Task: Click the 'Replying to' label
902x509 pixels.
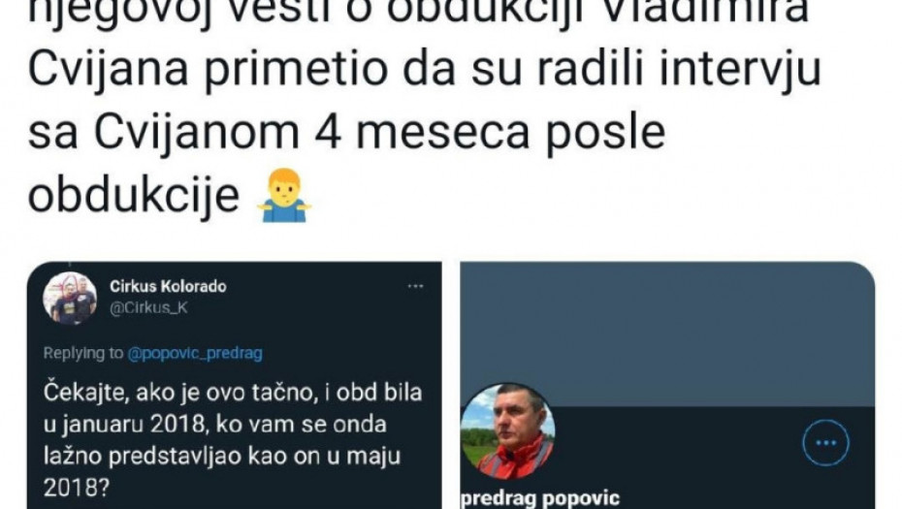Action: [83, 353]
